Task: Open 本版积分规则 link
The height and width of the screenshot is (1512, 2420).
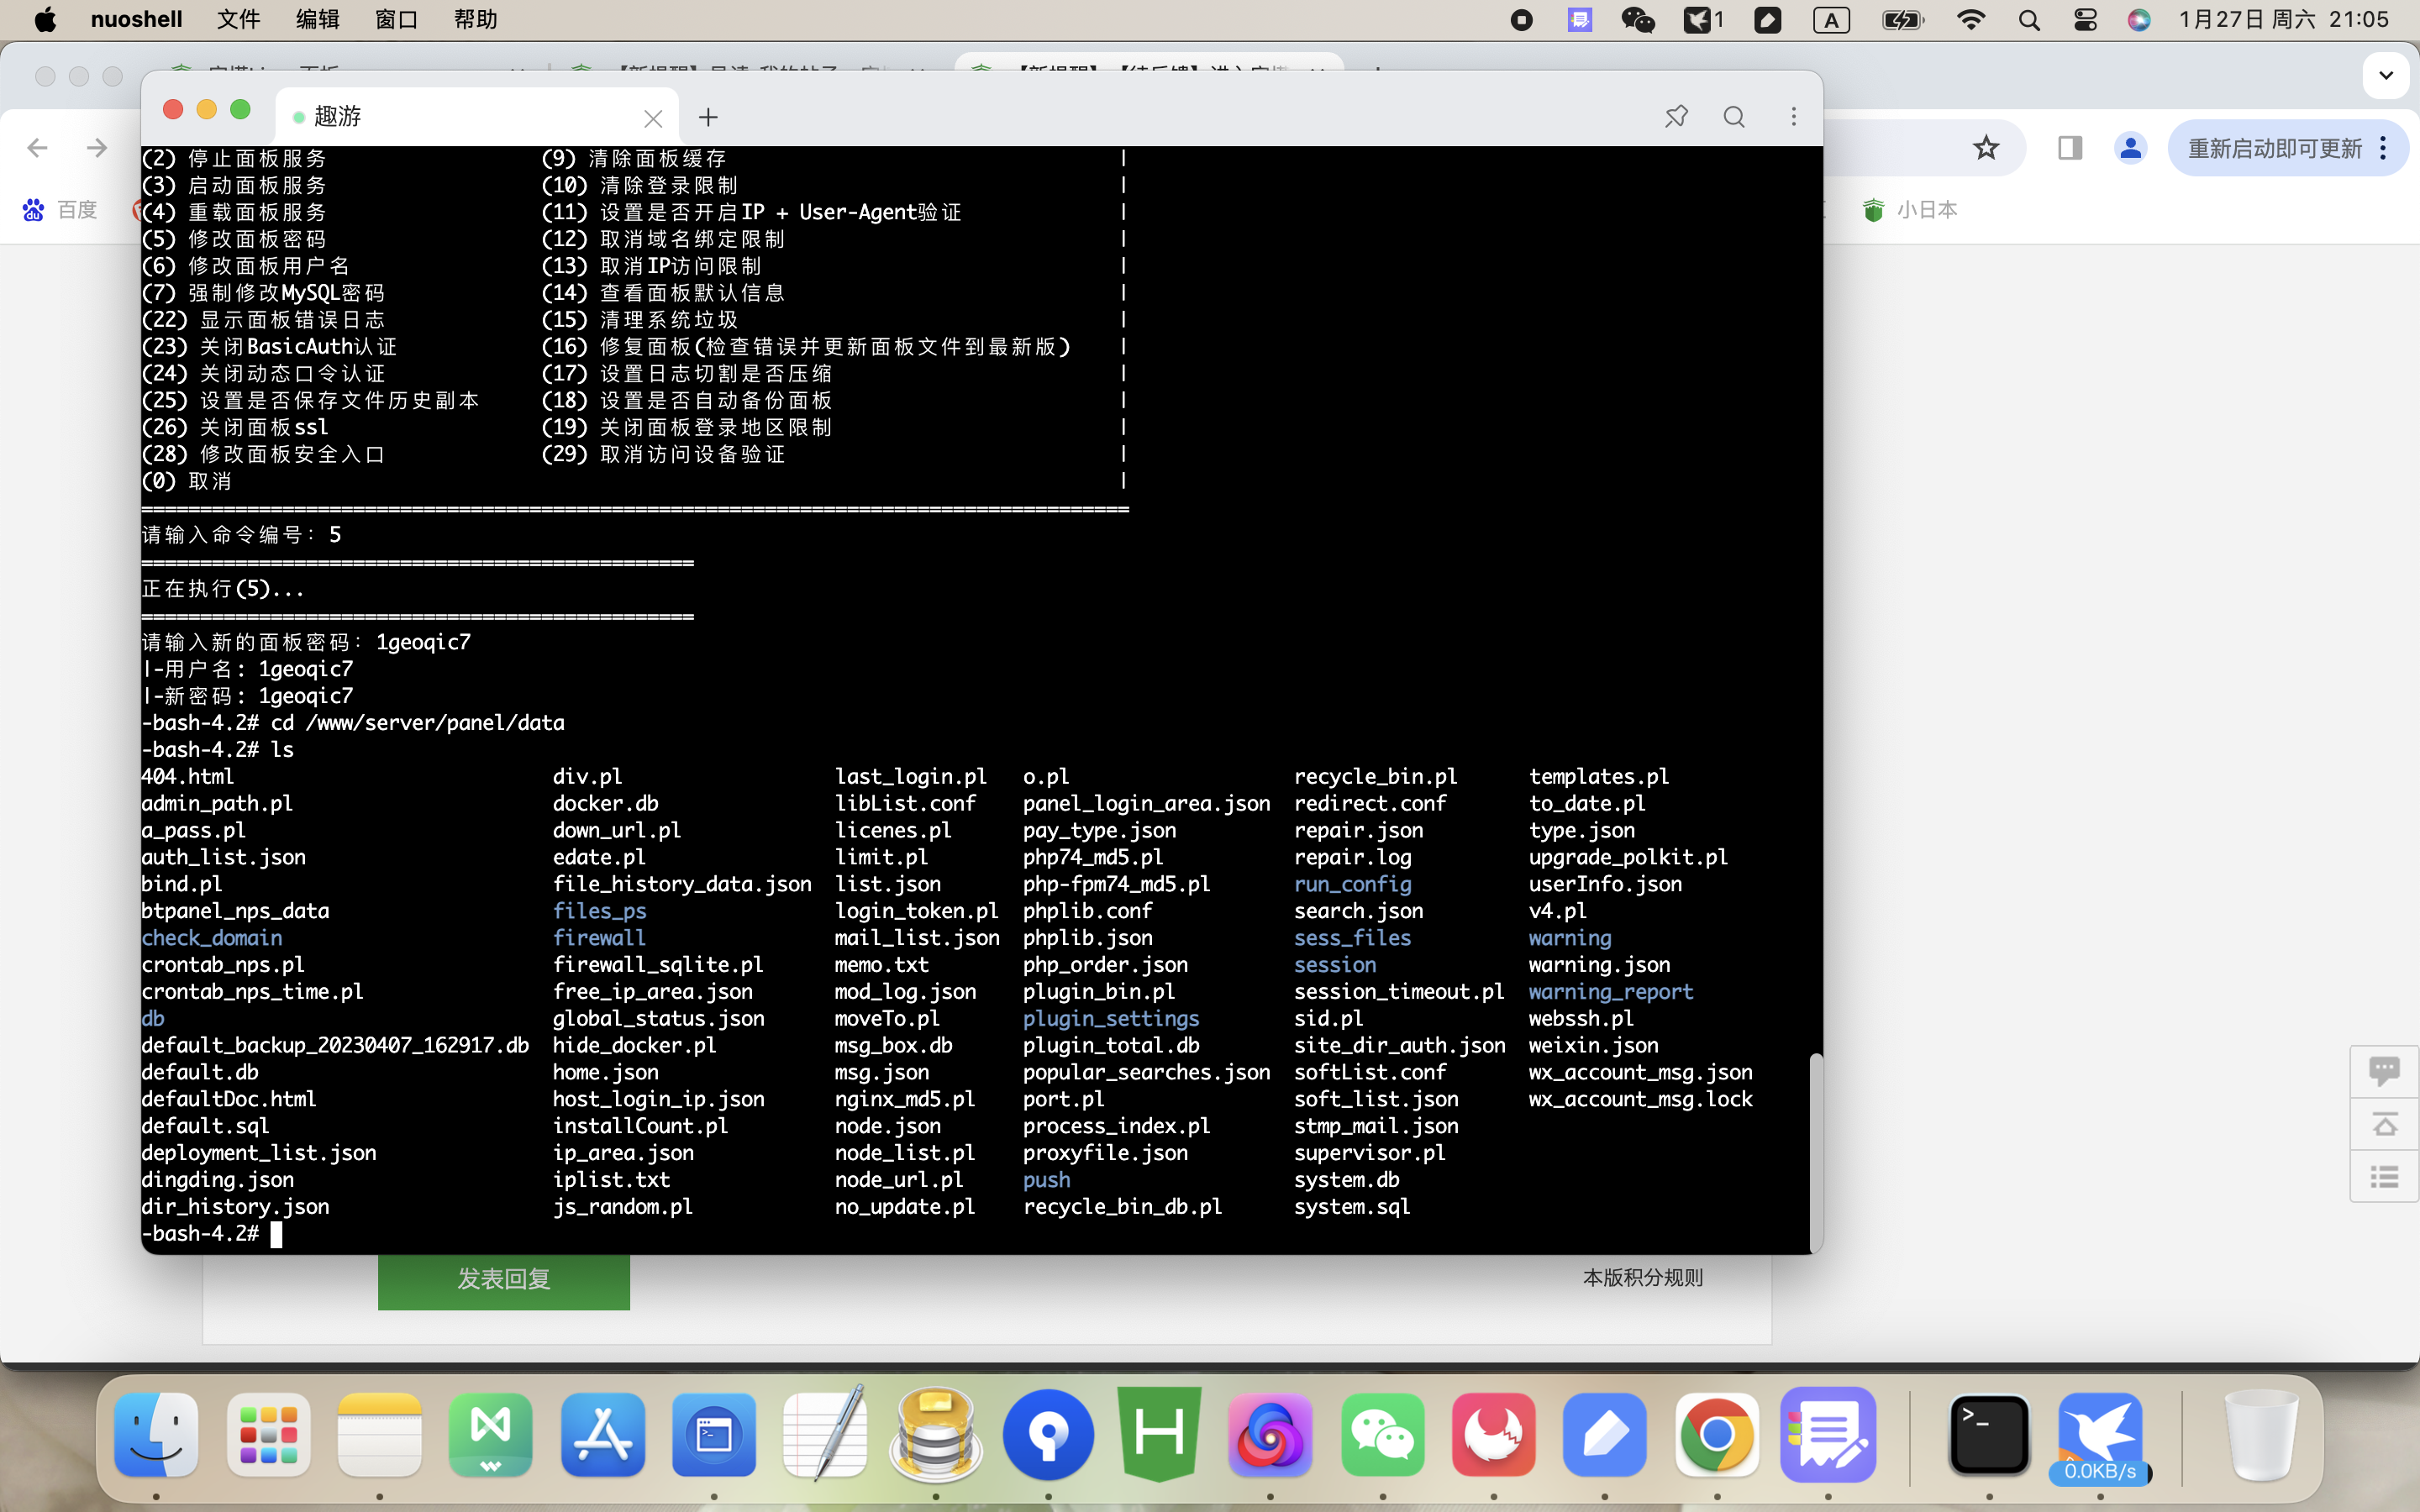Action: pyautogui.click(x=1643, y=1277)
